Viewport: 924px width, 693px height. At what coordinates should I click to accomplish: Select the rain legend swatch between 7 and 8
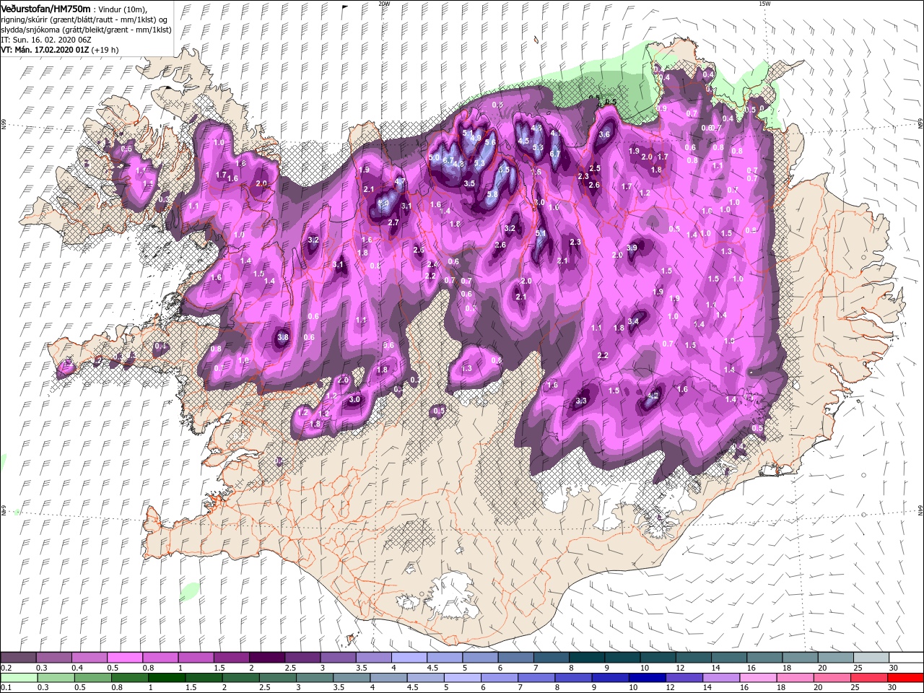click(536, 677)
